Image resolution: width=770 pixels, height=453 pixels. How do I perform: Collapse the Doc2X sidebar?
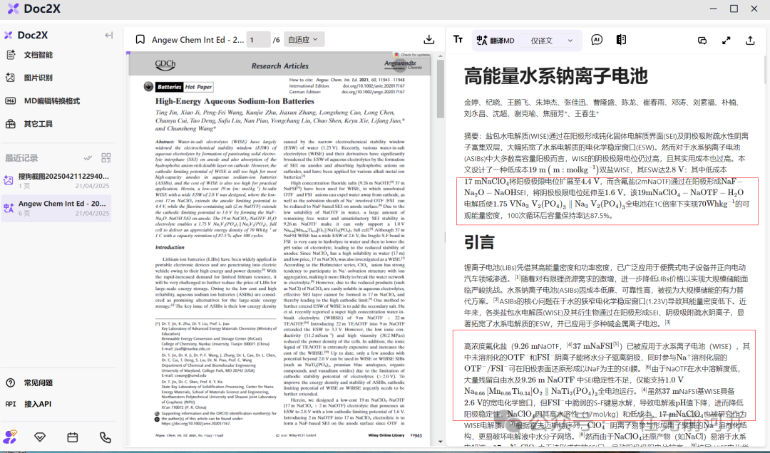pyautogui.click(x=109, y=36)
